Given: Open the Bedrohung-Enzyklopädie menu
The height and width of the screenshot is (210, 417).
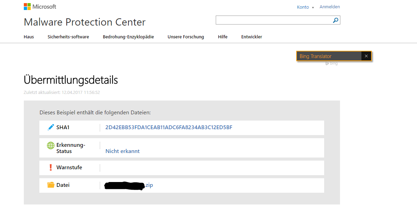Looking at the screenshot, I should [128, 37].
